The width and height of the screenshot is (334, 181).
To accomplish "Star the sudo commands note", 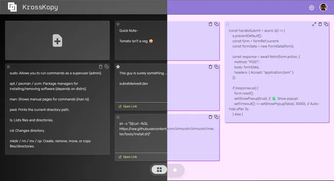I will pyautogui.click(x=8, y=67).
